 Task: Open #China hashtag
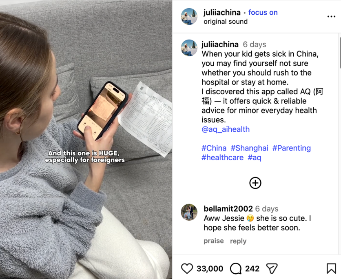(214, 148)
